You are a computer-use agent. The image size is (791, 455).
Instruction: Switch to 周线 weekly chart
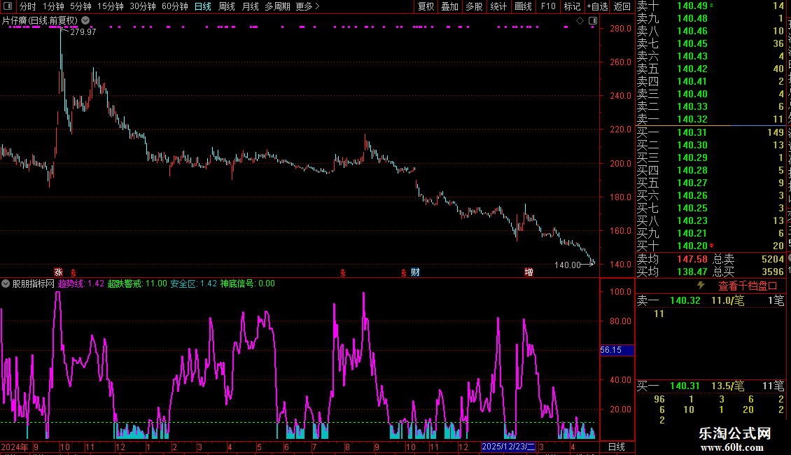[x=227, y=6]
